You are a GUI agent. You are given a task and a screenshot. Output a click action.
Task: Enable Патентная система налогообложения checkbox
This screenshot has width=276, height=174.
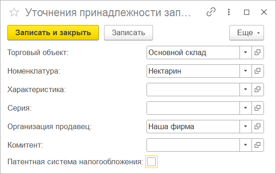click(151, 162)
